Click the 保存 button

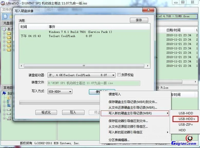click(x=139, y=20)
